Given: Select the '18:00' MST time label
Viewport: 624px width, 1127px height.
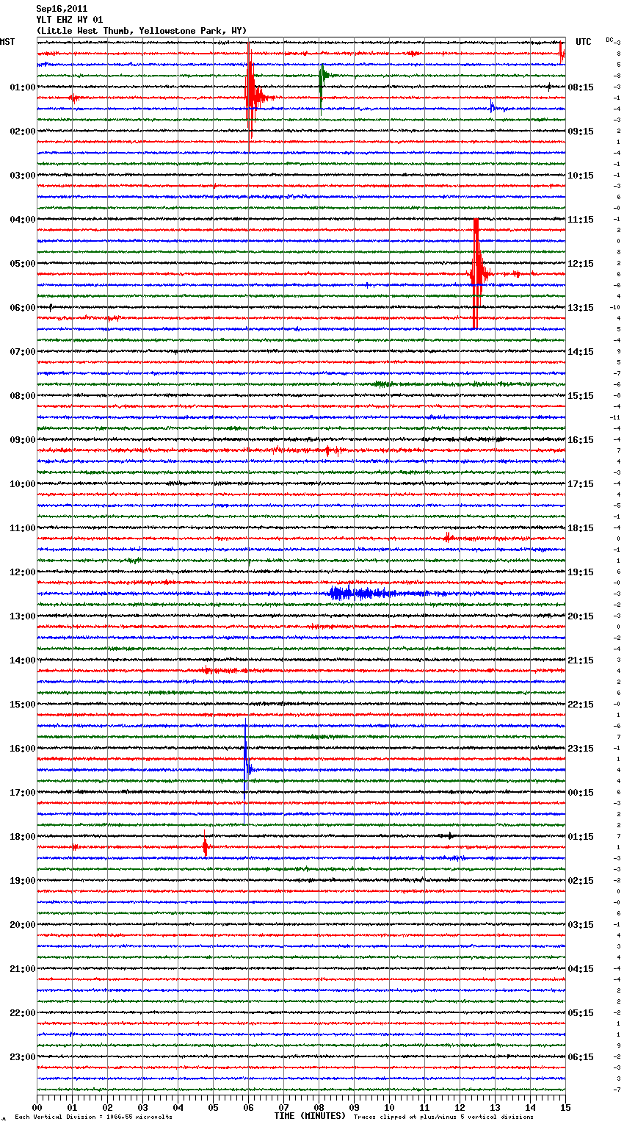Looking at the screenshot, I should pyautogui.click(x=22, y=837).
